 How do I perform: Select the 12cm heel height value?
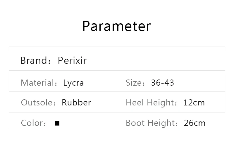point(194,103)
